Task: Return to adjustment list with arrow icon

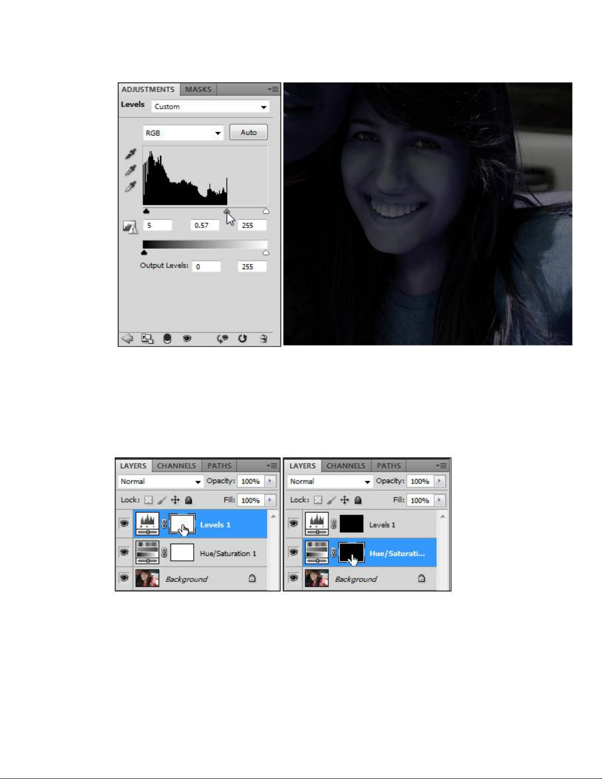Action: point(127,339)
